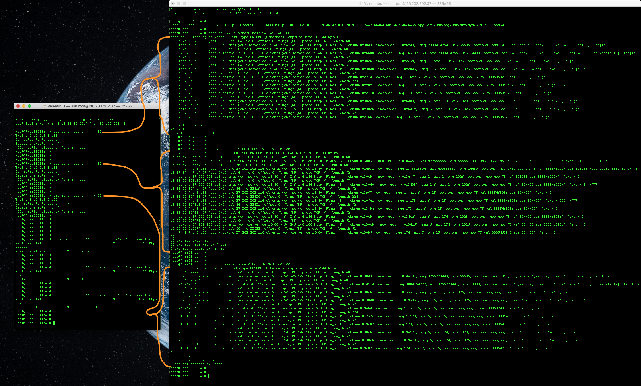Click the home icon in large 235×95 window title
The width and height of the screenshot is (641, 386).
pyautogui.click(x=361, y=4)
